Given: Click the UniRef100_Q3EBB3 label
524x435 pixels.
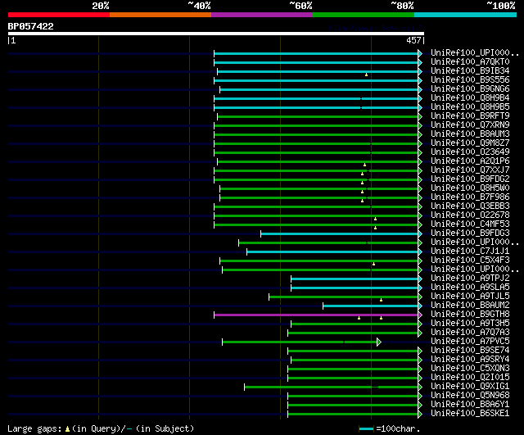Looking at the screenshot, I should point(470,206).
